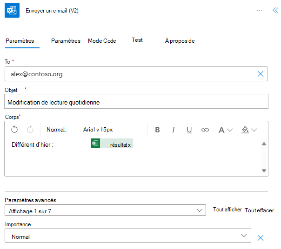281x249 pixels.
Task: Click Excel icon on résultat token
Action: coord(95,143)
